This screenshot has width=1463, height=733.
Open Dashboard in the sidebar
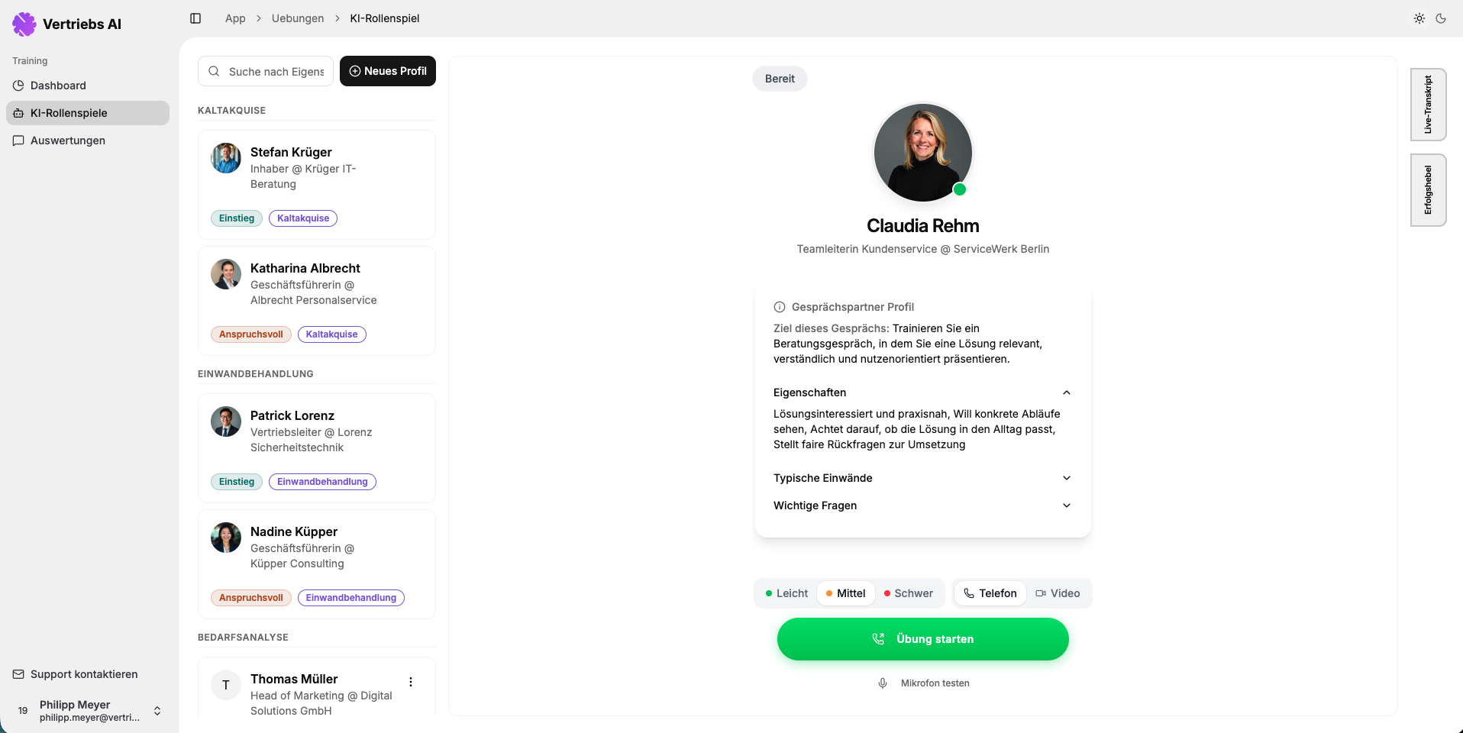[58, 86]
